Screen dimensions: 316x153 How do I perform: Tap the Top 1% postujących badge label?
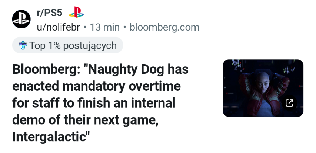tap(73, 46)
